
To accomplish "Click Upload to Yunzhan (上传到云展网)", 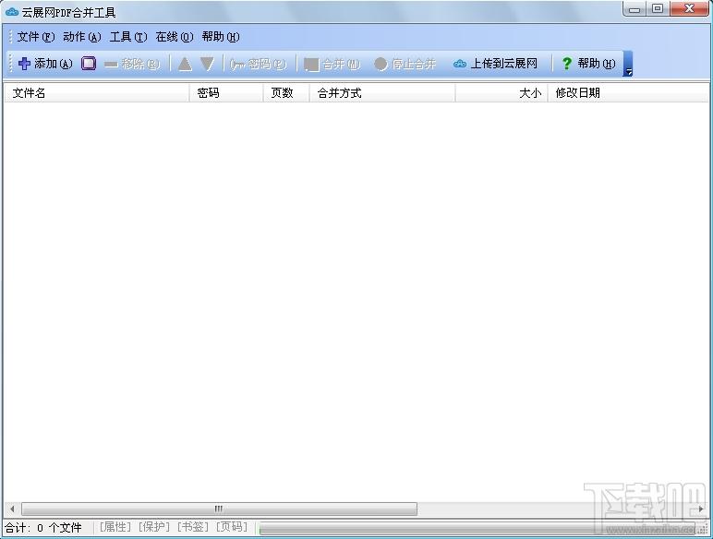I will click(495, 64).
